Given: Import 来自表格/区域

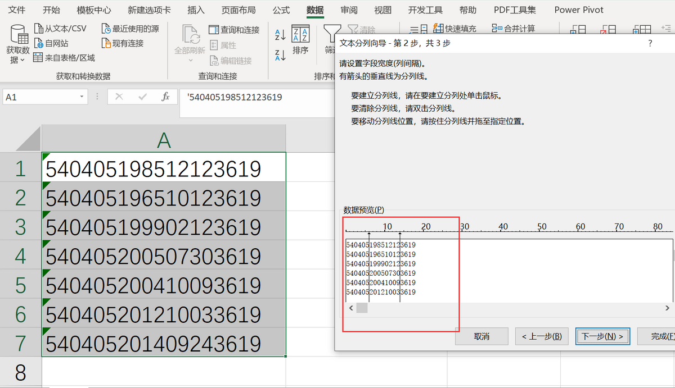Looking at the screenshot, I should pos(64,58).
